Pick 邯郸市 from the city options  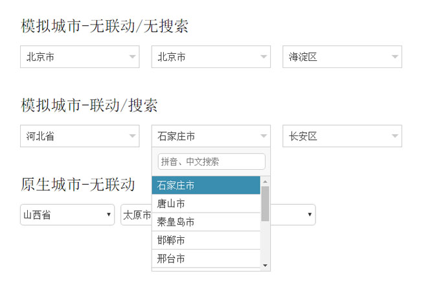coord(206,240)
